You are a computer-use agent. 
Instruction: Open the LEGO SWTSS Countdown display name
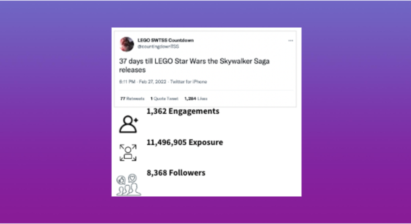click(x=166, y=40)
